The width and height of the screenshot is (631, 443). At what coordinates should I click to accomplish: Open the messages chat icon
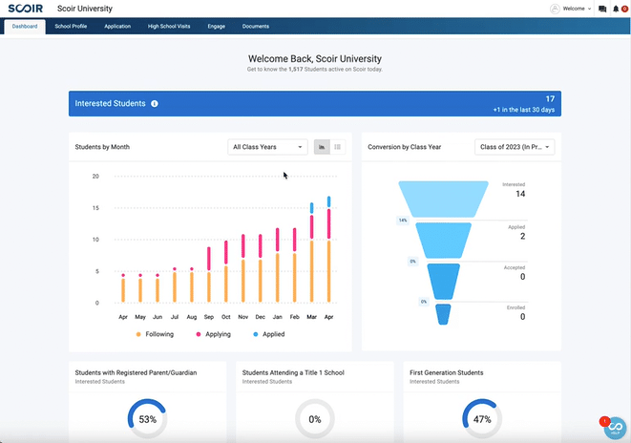tap(602, 9)
